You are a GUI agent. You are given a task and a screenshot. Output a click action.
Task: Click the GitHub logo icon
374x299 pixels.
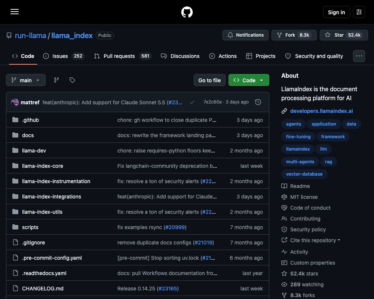click(187, 12)
